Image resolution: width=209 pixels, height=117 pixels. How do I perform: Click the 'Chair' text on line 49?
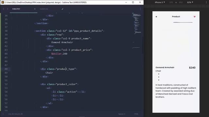(x=49, y=73)
